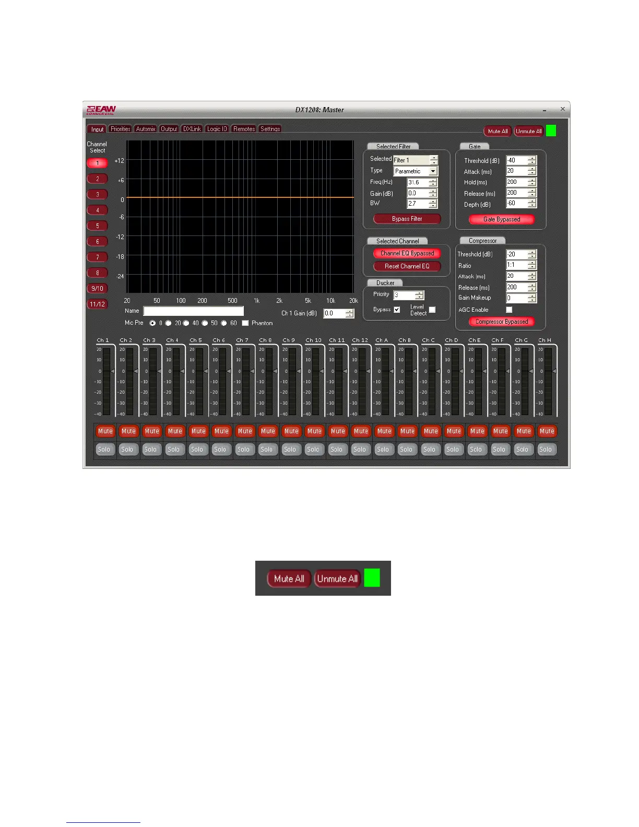The image size is (639, 827).
Task: Toggle the Gate Bypassed button
Action: (502, 219)
